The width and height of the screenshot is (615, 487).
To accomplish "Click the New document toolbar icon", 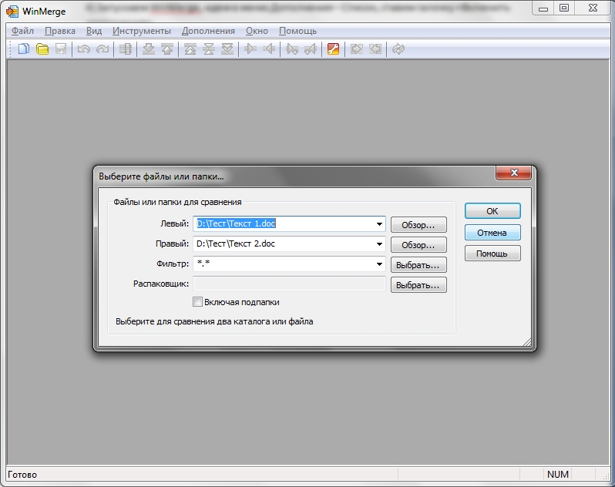I will [x=24, y=49].
